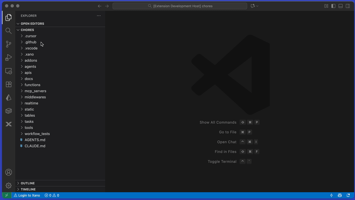Open the notifications bell in the status bar
This screenshot has width=355, height=200.
tap(348, 195)
